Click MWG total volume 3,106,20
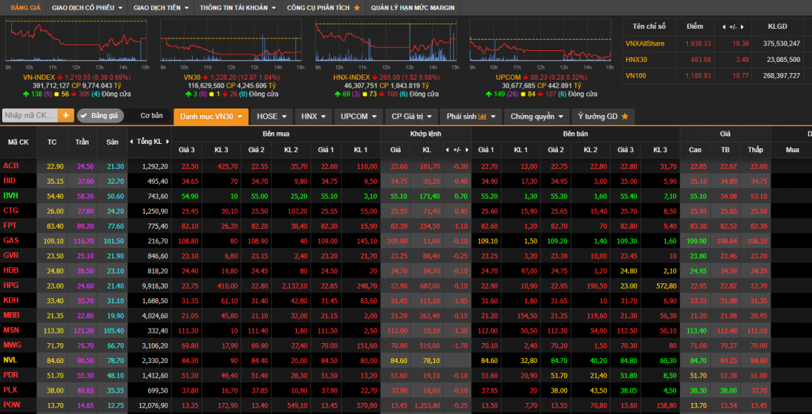The width and height of the screenshot is (812, 414). (155, 345)
